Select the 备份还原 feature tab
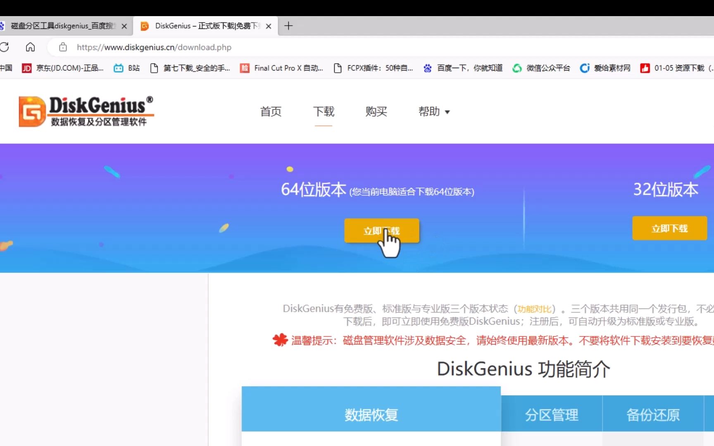The height and width of the screenshot is (446, 714). [653, 414]
